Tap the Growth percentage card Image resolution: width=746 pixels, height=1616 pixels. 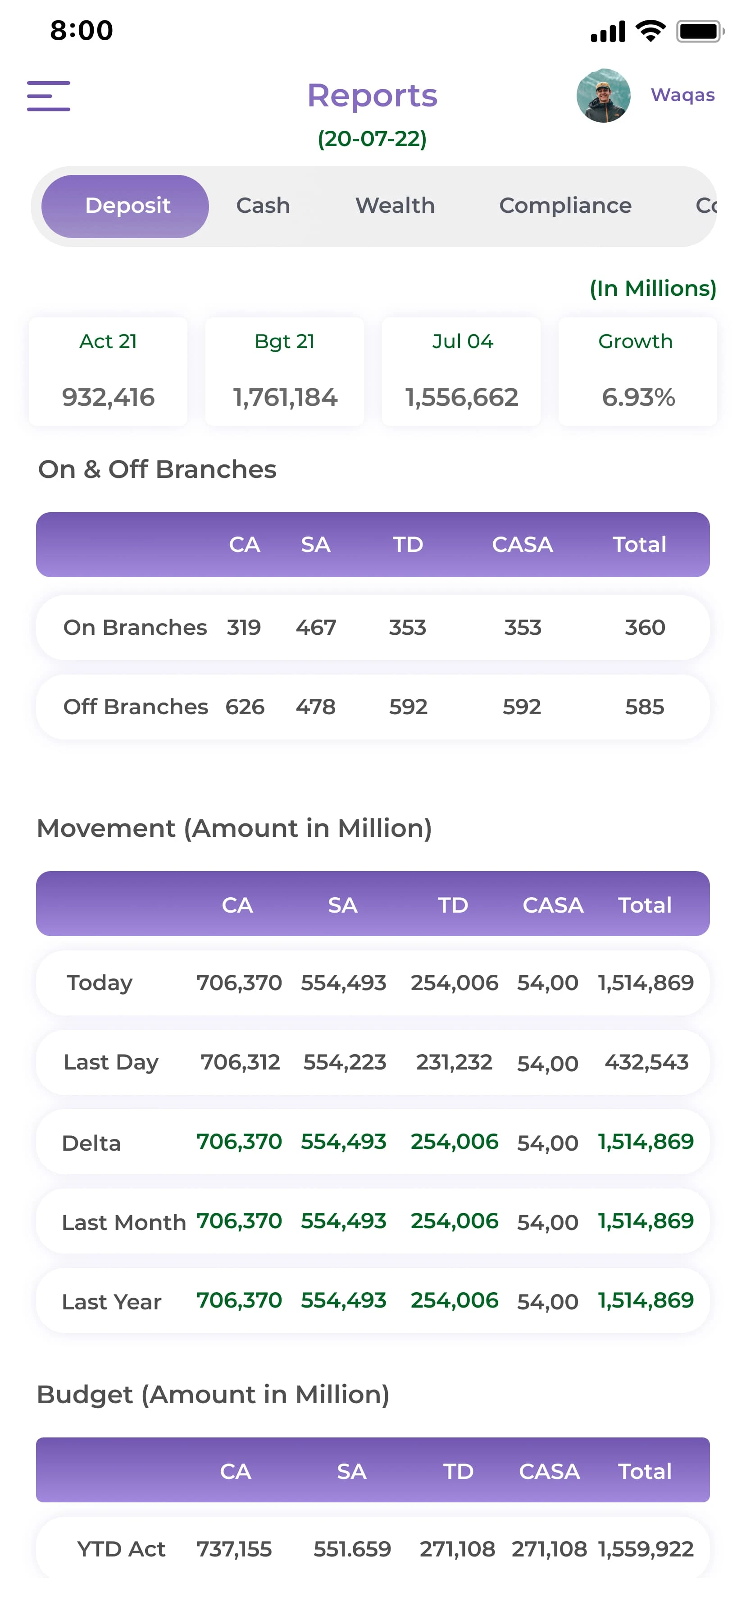(637, 372)
